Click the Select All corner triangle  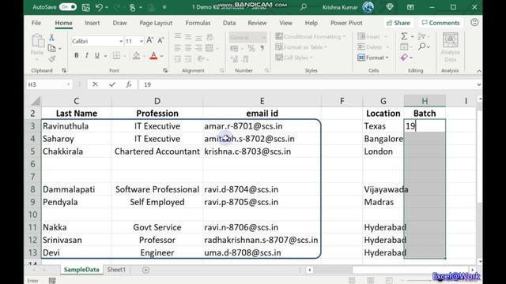[35, 101]
